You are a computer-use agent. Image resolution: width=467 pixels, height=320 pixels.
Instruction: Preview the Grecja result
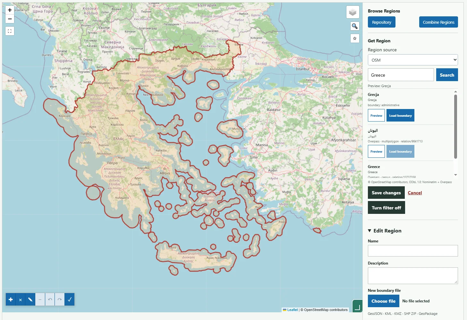(x=376, y=115)
